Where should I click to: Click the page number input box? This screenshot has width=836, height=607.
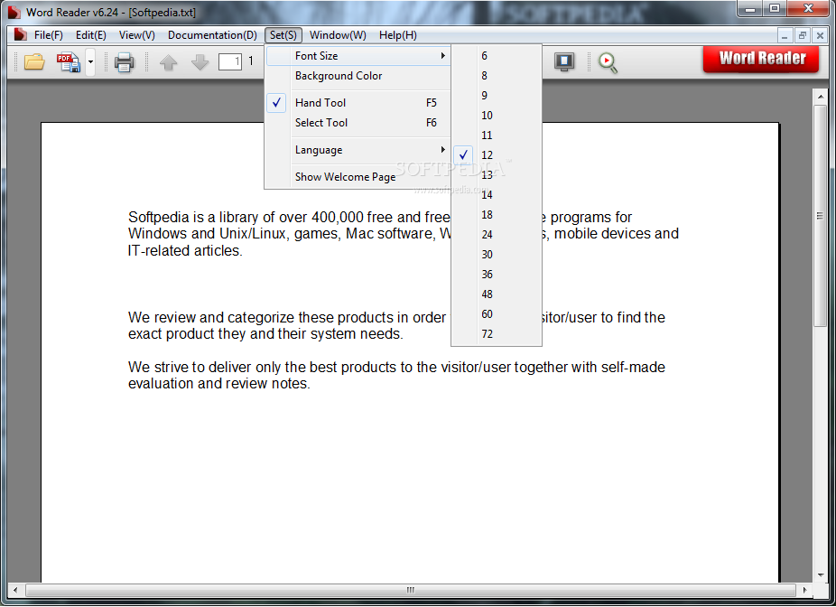pyautogui.click(x=230, y=61)
